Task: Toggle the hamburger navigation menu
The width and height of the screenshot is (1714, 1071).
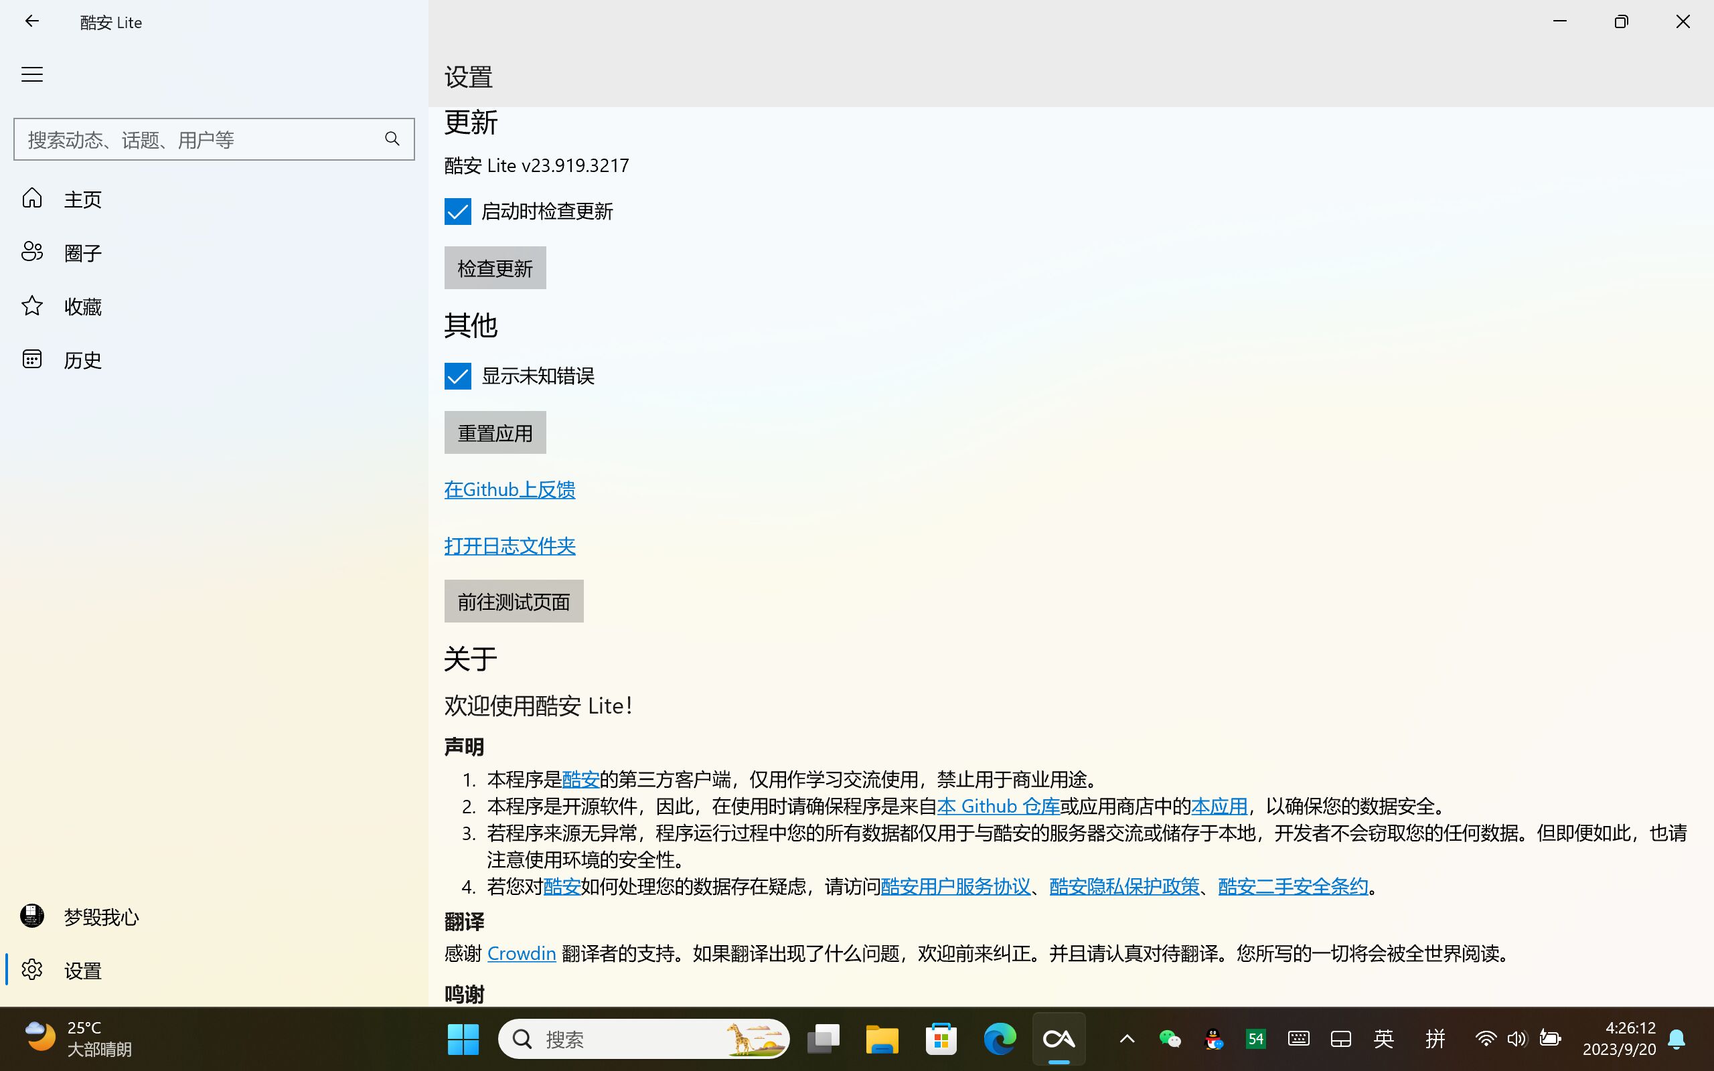Action: [x=32, y=74]
